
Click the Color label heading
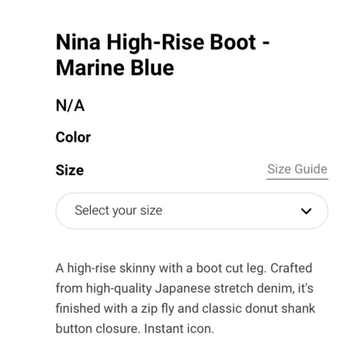pyautogui.click(x=73, y=137)
